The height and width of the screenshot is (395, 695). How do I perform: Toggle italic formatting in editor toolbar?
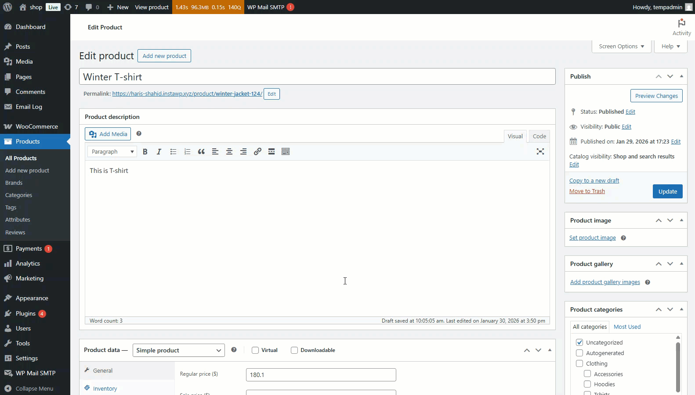click(x=159, y=152)
